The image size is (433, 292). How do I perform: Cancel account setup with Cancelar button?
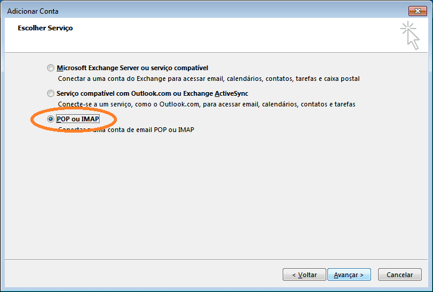(400, 275)
